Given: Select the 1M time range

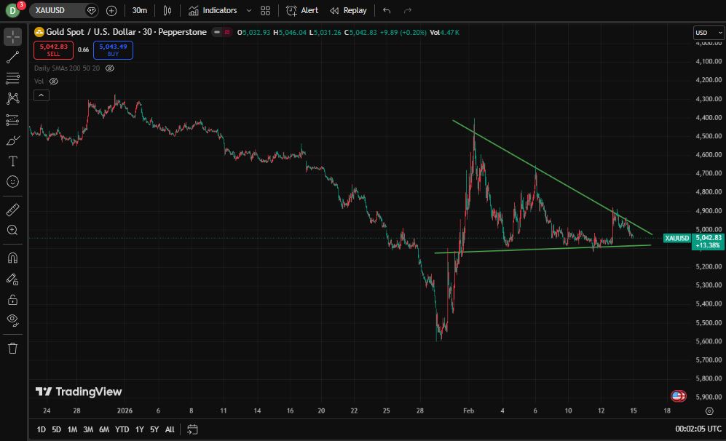Looking at the screenshot, I should (72, 429).
